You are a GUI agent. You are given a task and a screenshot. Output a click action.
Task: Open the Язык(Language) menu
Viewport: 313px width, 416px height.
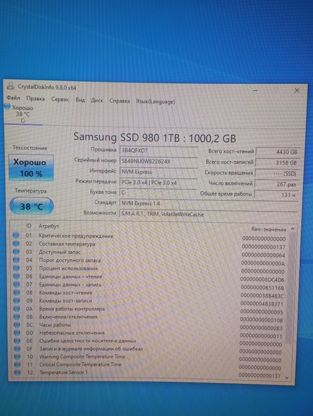pos(156,102)
